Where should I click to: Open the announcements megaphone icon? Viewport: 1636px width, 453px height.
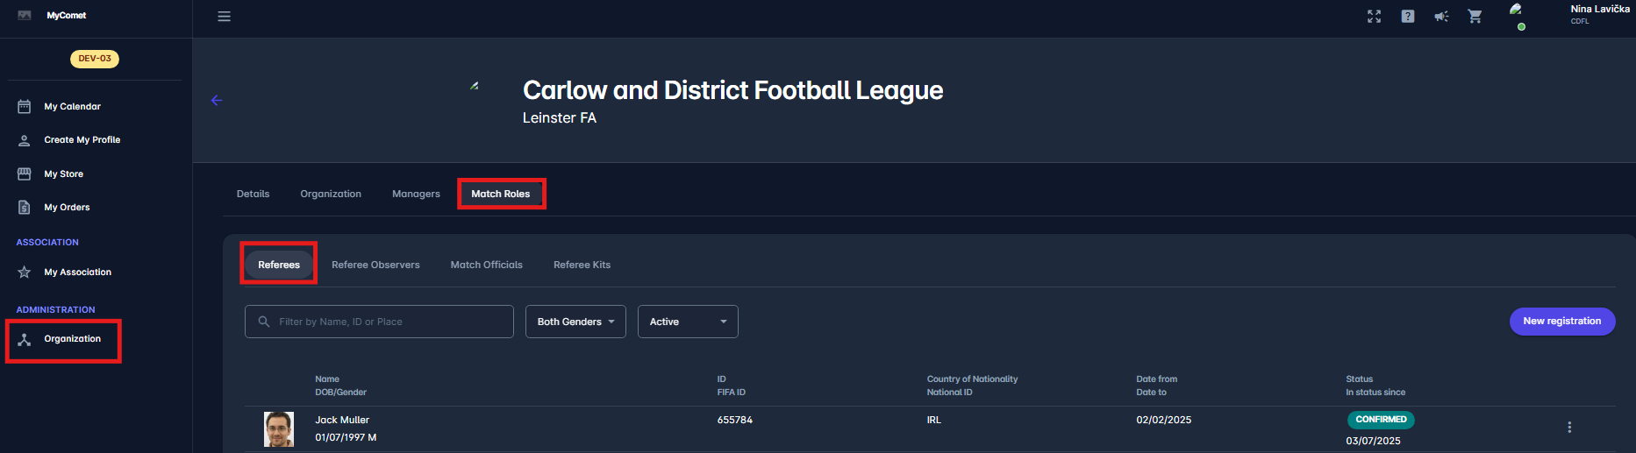tap(1441, 17)
